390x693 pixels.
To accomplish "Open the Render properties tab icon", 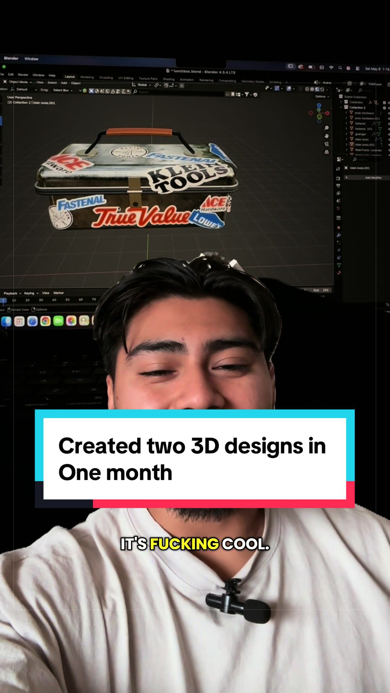I will tap(338, 178).
